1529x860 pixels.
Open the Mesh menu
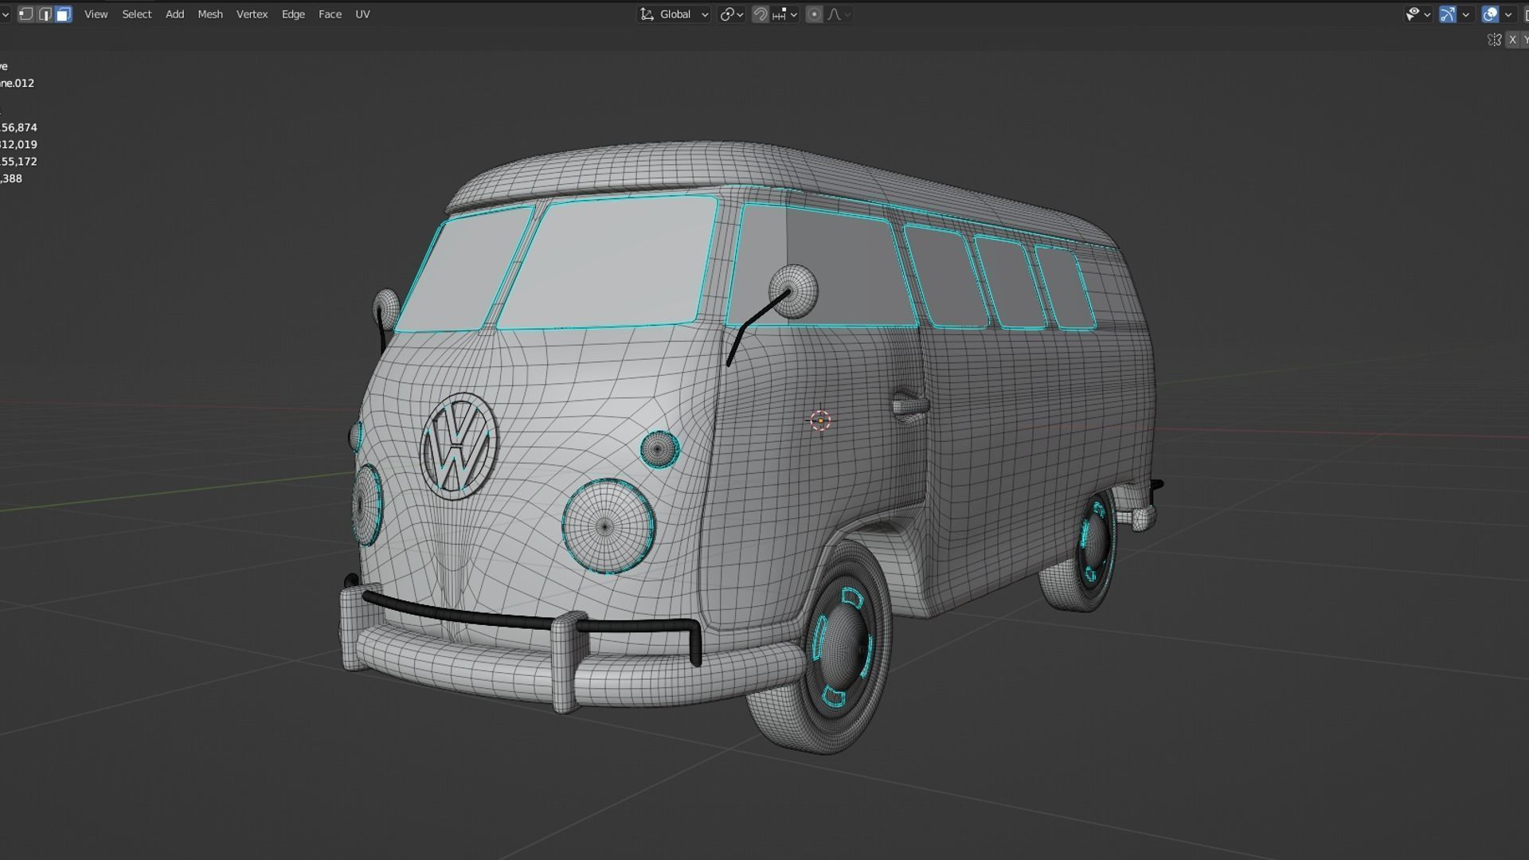click(210, 14)
